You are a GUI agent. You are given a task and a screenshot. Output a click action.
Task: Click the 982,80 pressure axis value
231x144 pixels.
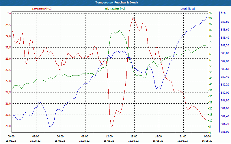[225, 61]
